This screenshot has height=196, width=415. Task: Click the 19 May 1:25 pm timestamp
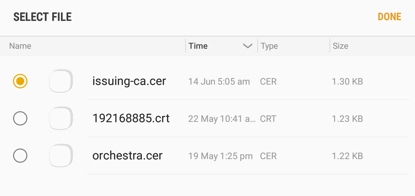(220, 156)
